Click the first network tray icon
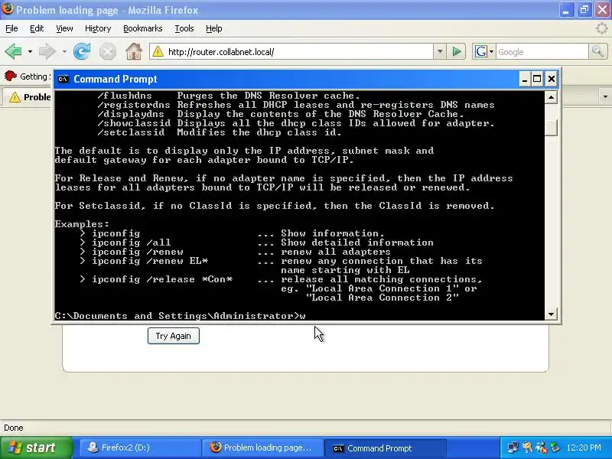Viewport: 612px width, 459px height. [513, 448]
